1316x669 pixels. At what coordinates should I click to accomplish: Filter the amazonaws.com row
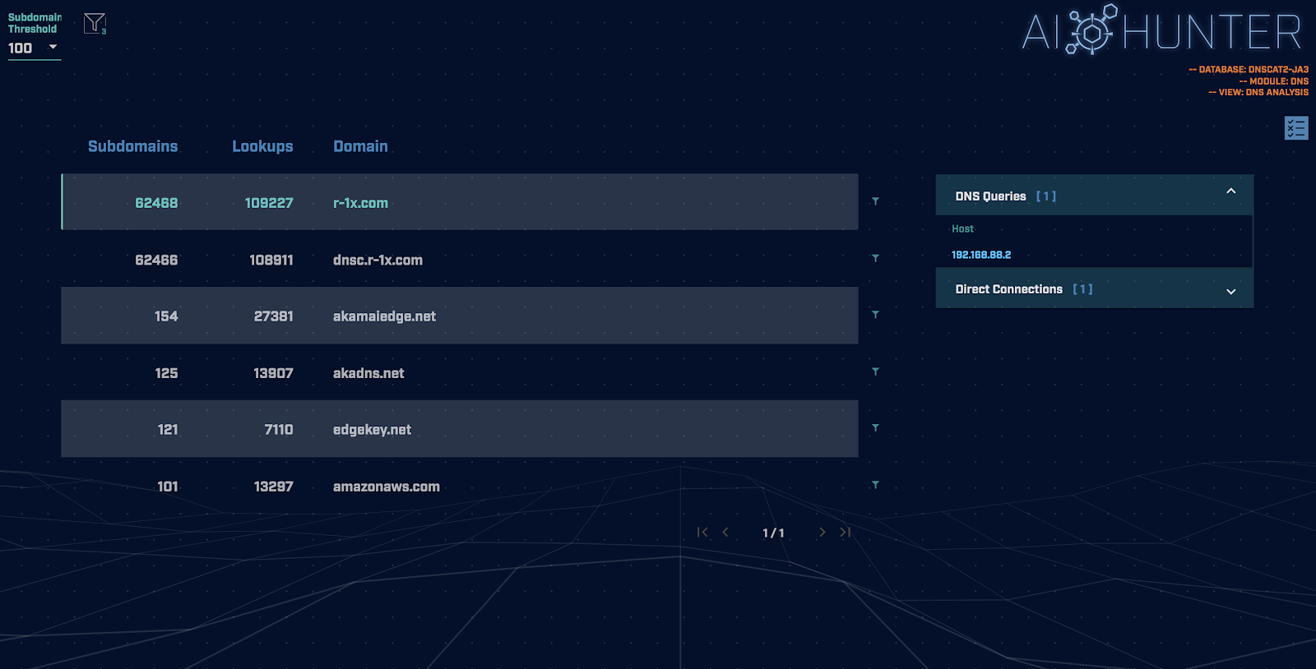tap(875, 485)
